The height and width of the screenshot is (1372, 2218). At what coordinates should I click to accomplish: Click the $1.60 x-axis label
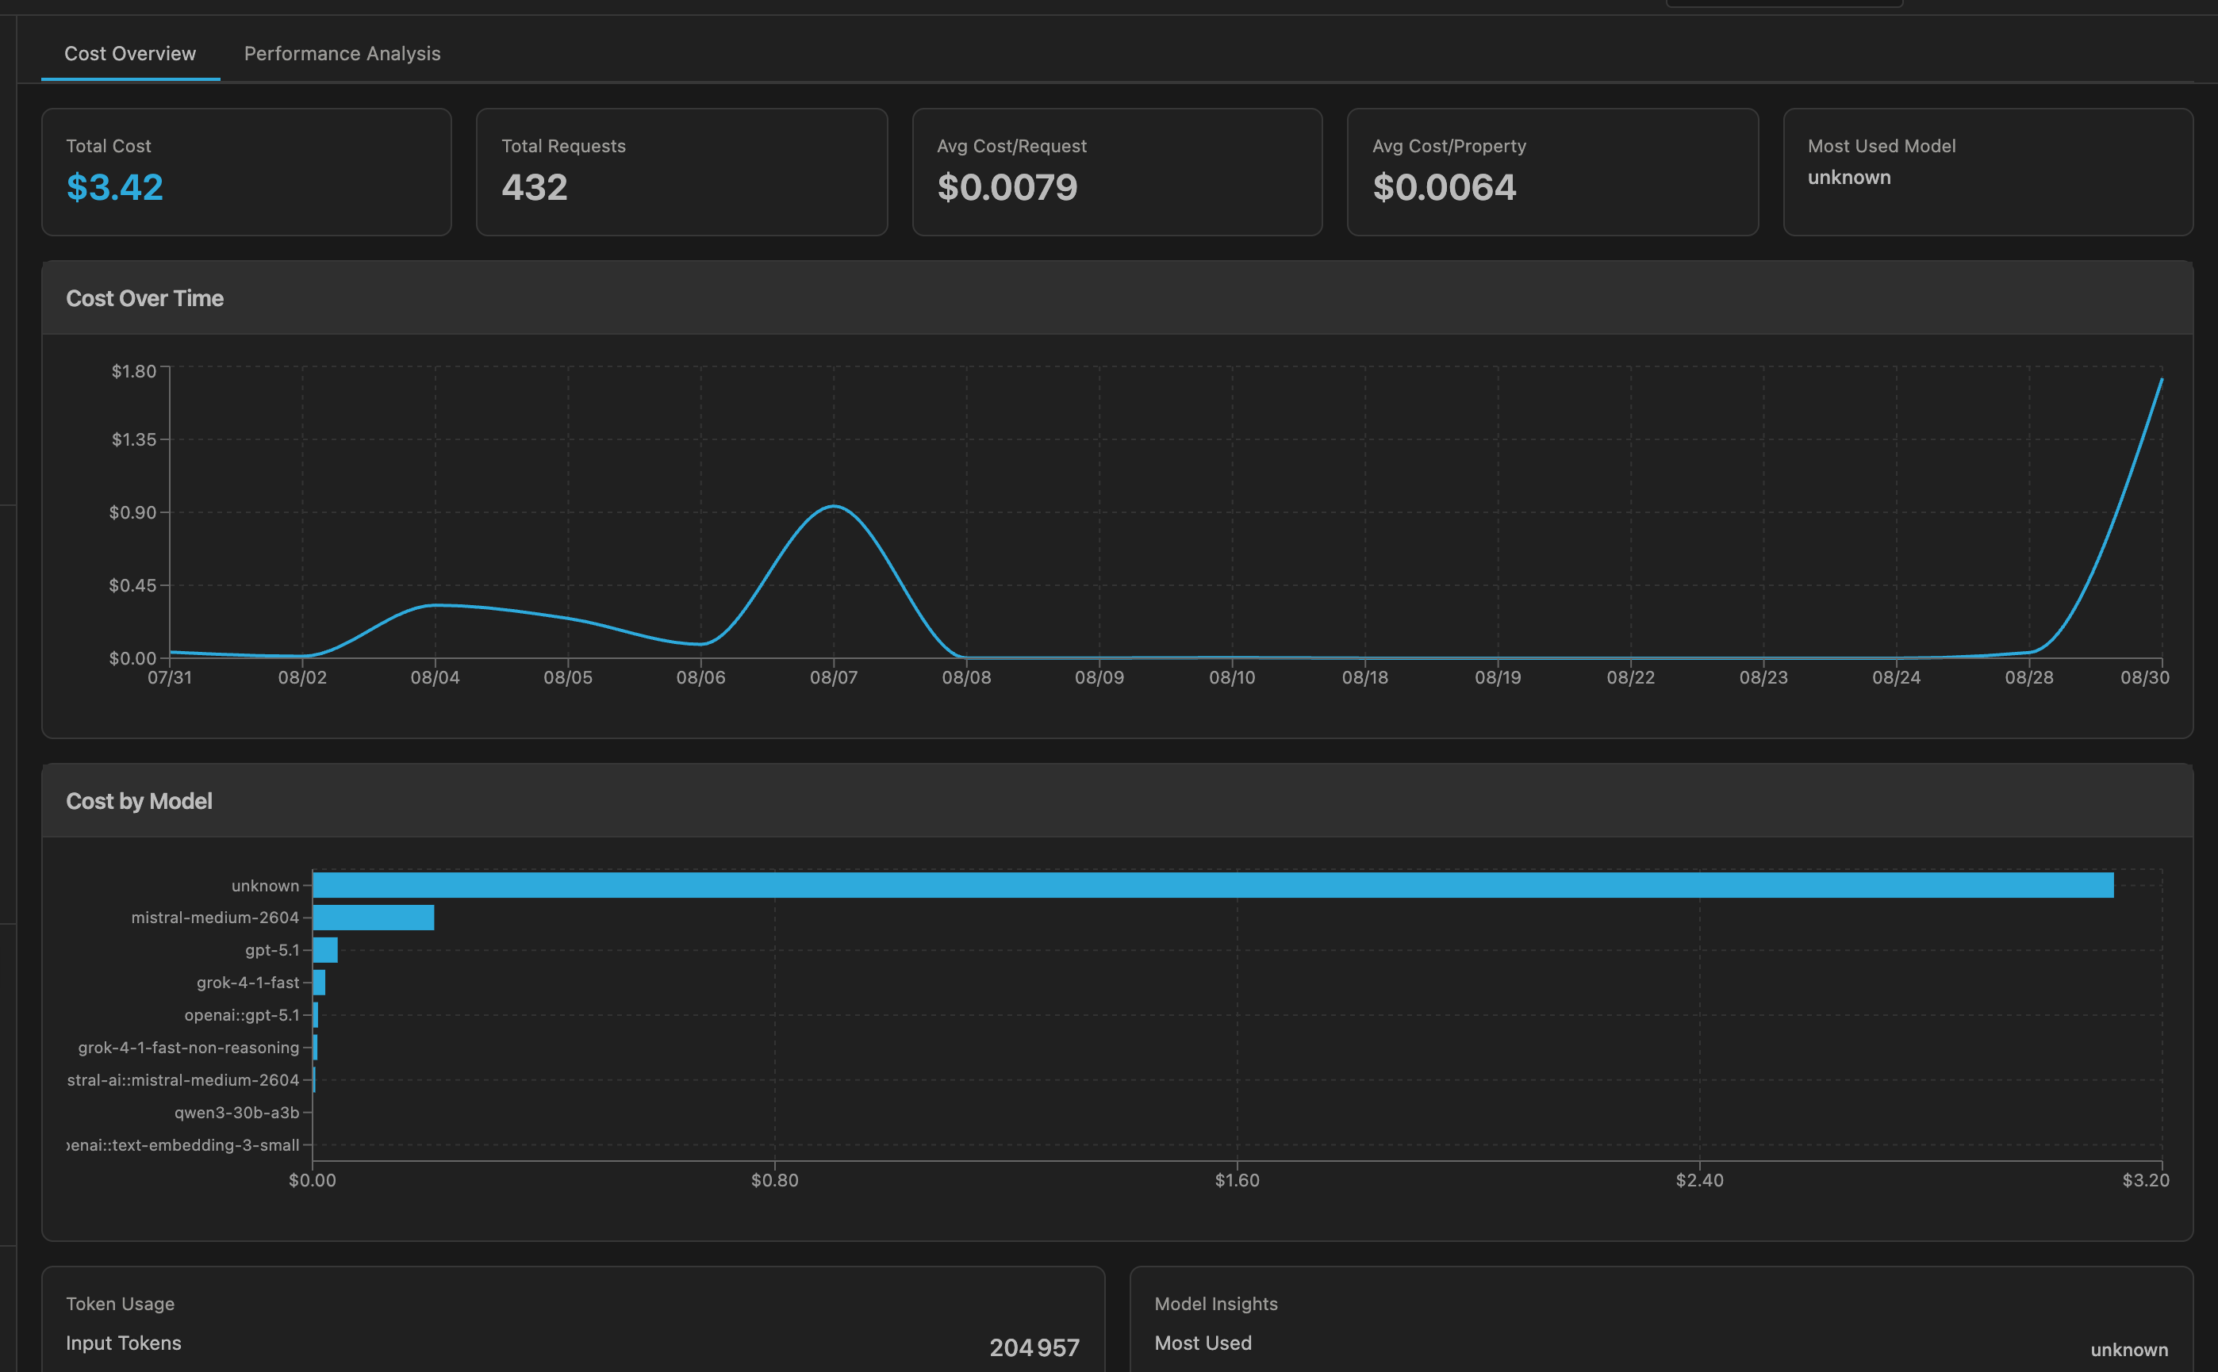click(x=1237, y=1181)
